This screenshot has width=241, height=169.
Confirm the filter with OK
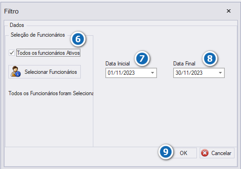click(183, 153)
